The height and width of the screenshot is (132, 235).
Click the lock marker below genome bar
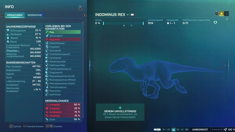click(x=124, y=25)
